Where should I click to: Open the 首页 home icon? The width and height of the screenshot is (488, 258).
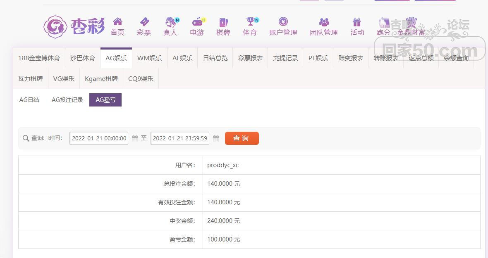point(117,22)
